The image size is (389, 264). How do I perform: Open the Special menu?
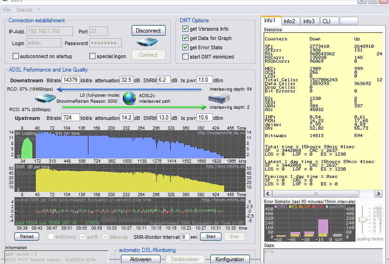24,10
